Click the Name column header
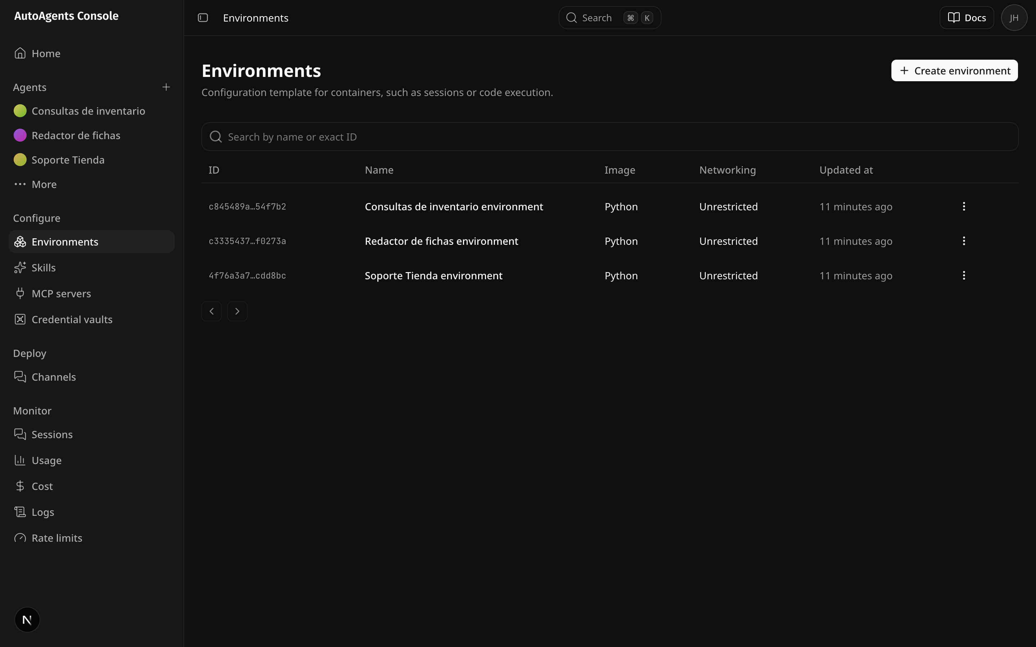 [x=379, y=170]
